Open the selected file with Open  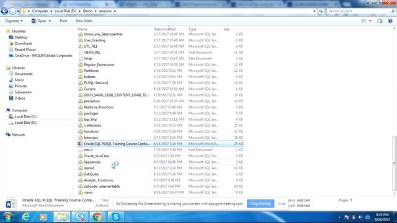38,21
